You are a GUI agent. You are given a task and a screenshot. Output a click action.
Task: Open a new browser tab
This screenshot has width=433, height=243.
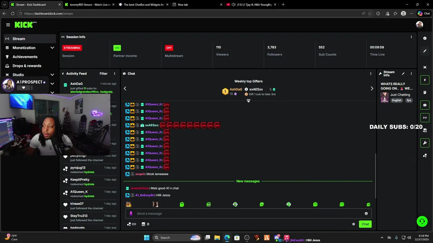(283, 5)
